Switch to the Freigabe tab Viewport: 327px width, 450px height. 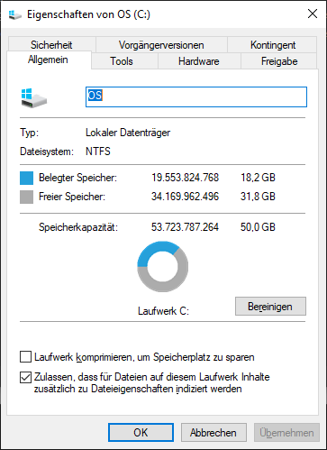point(279,61)
